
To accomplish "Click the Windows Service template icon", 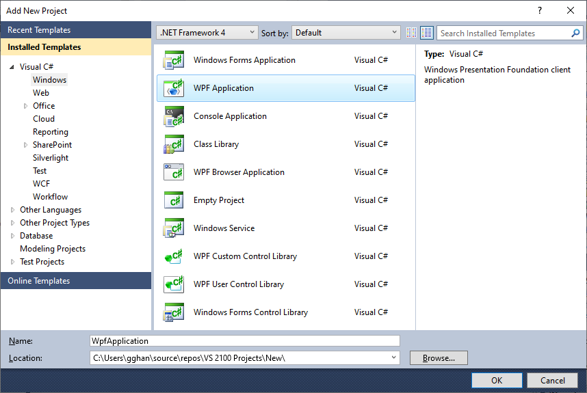I will (174, 228).
